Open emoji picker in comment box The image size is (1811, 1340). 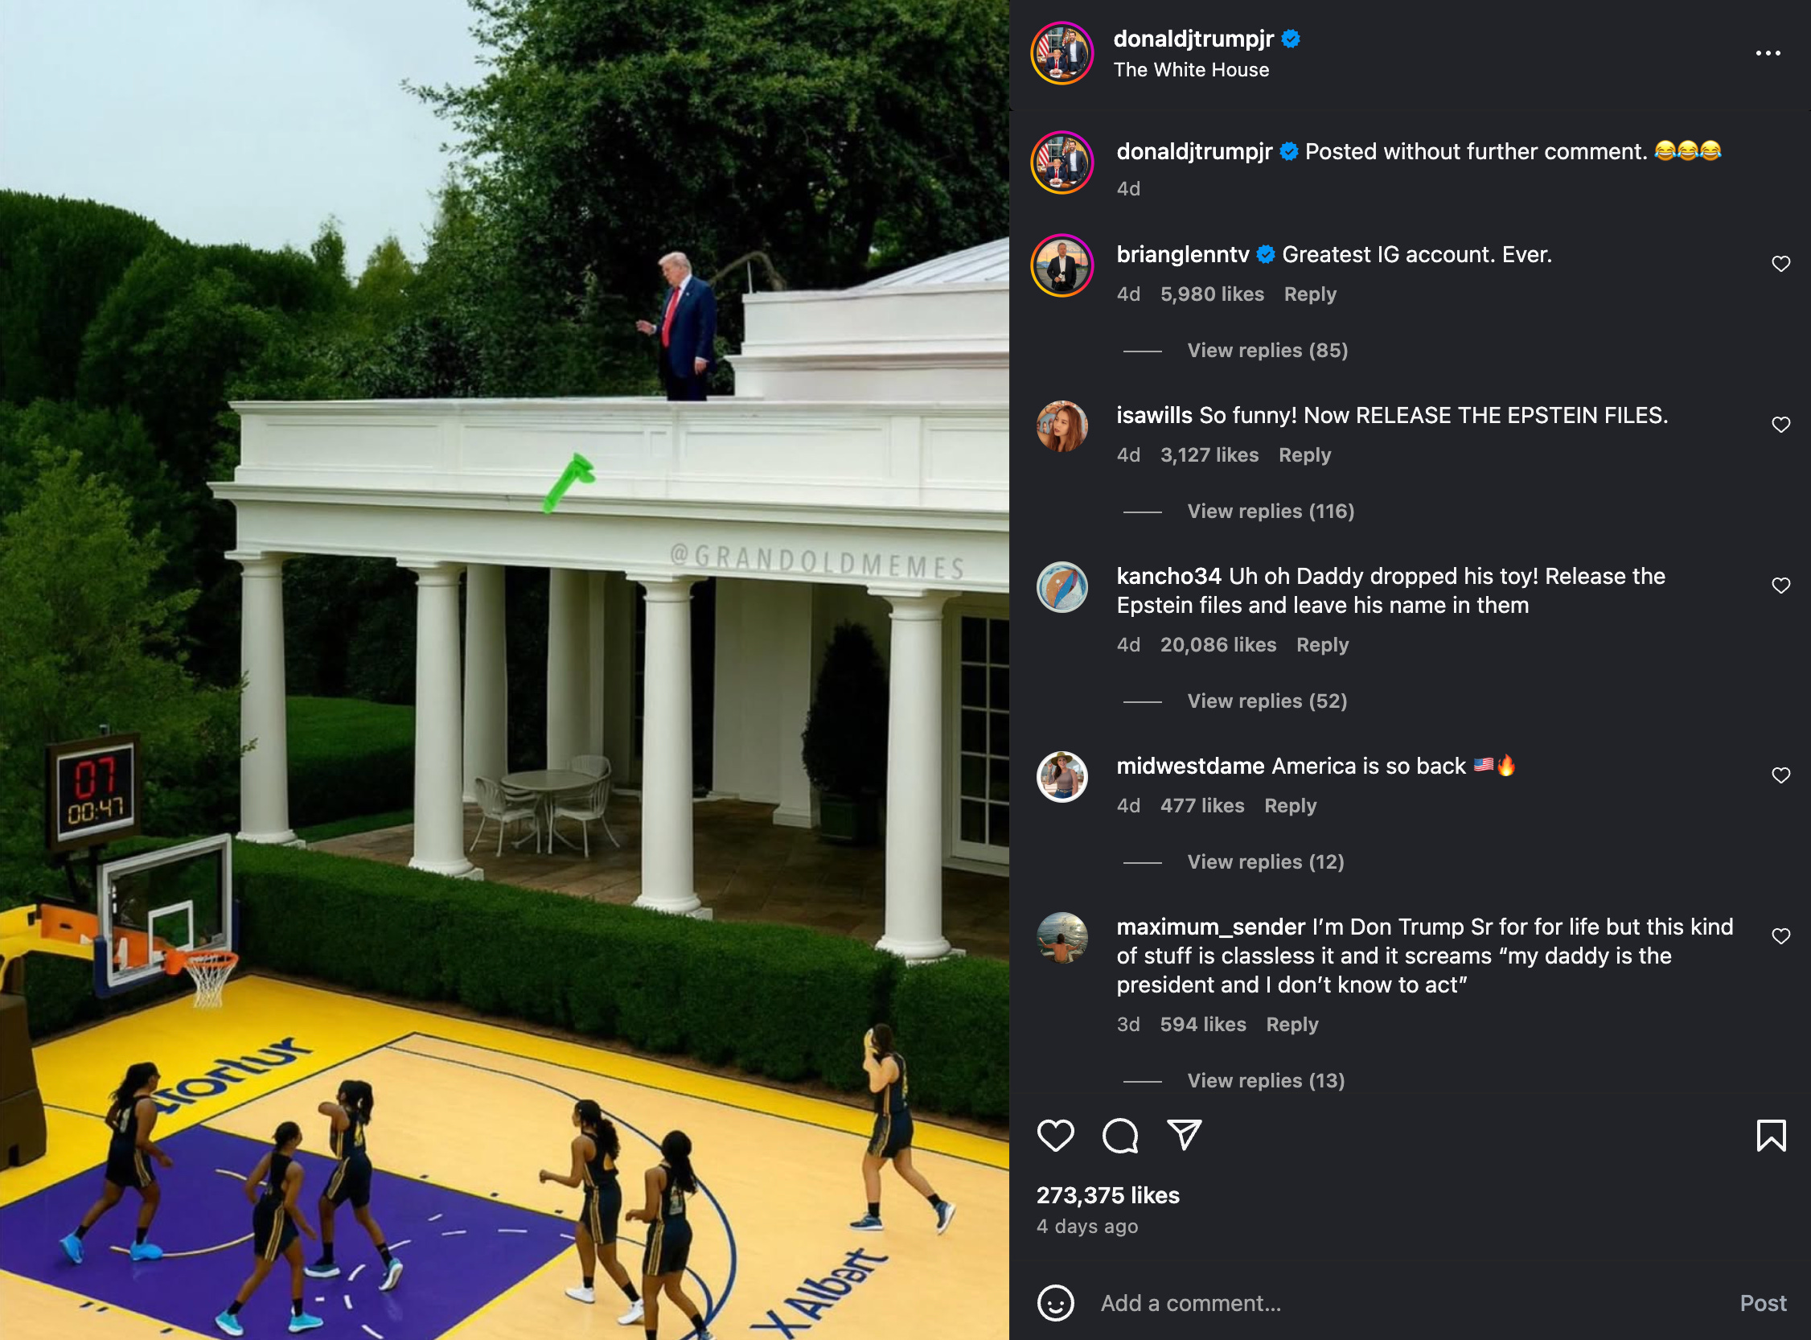click(x=1055, y=1303)
